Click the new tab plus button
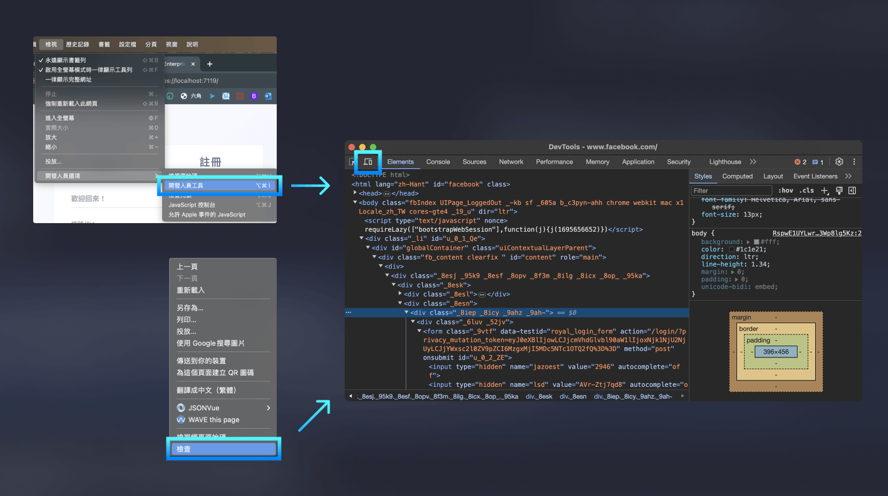This screenshot has width=888, height=496. (210, 64)
